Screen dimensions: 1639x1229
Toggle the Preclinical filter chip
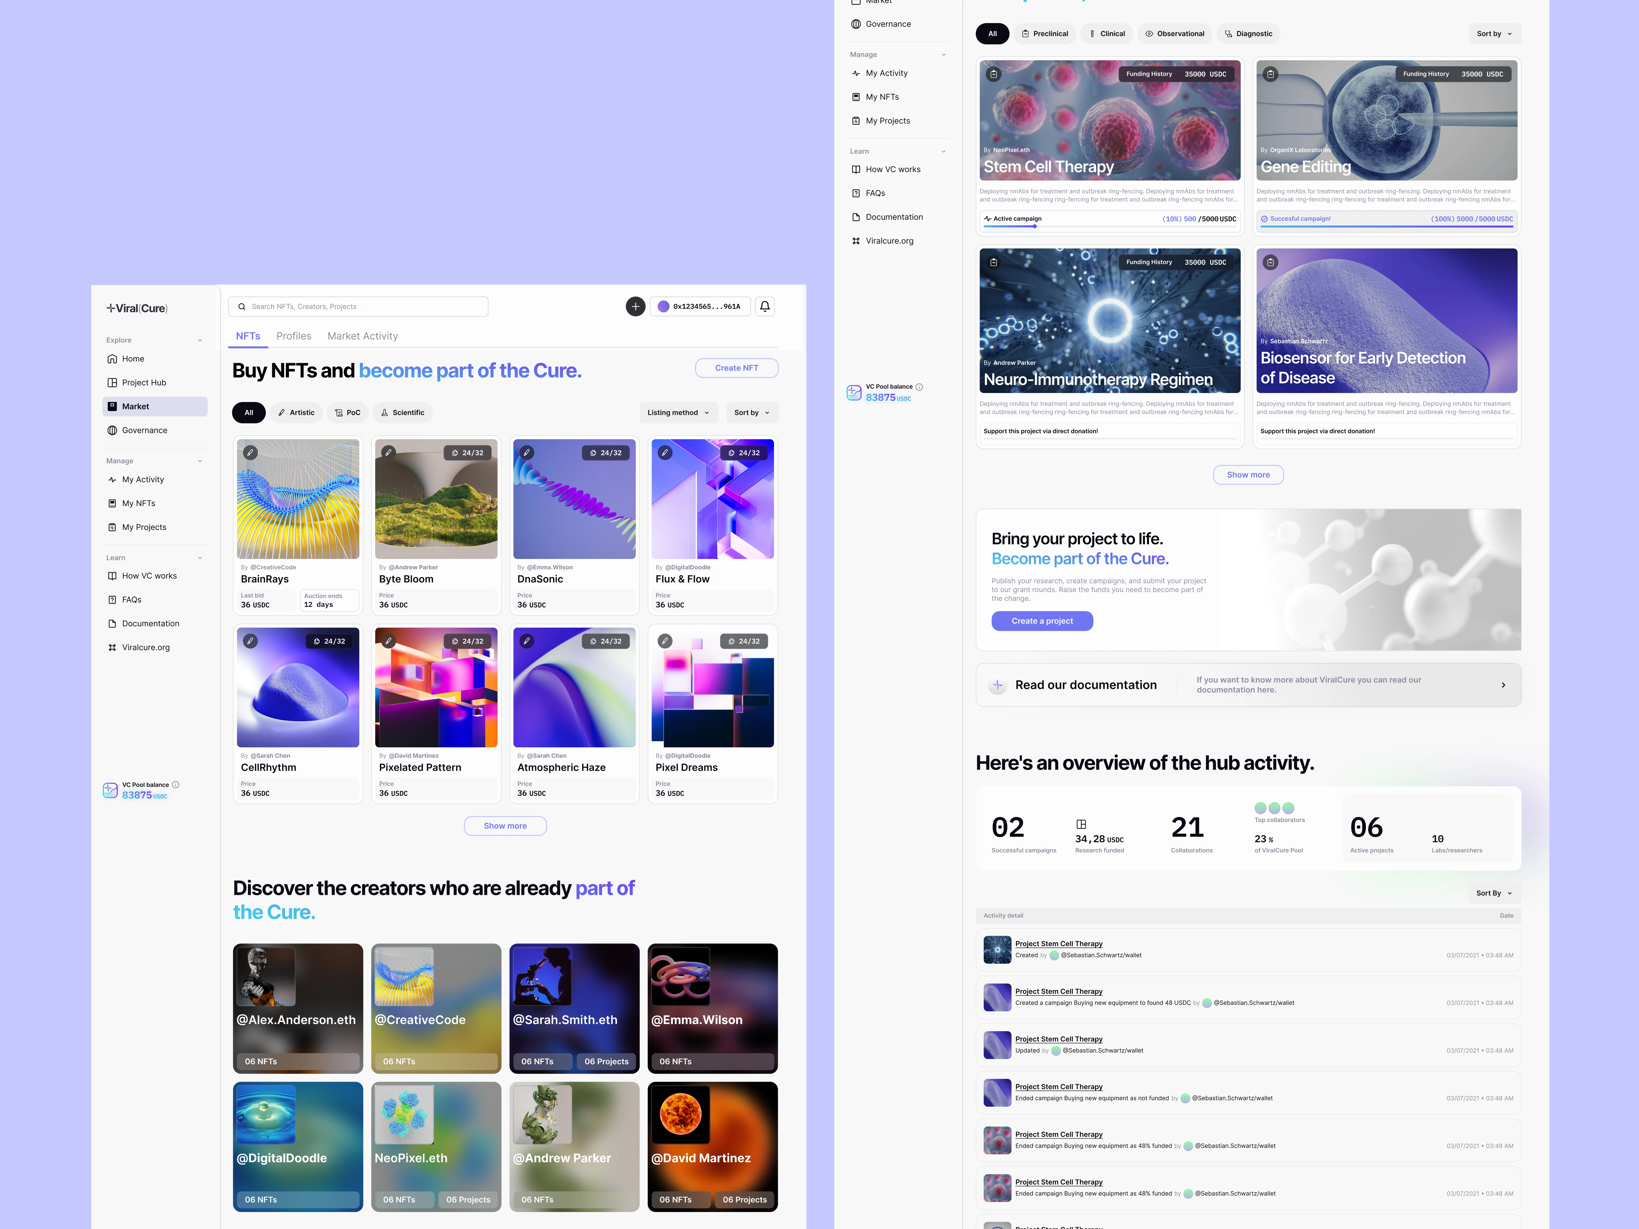1045,34
